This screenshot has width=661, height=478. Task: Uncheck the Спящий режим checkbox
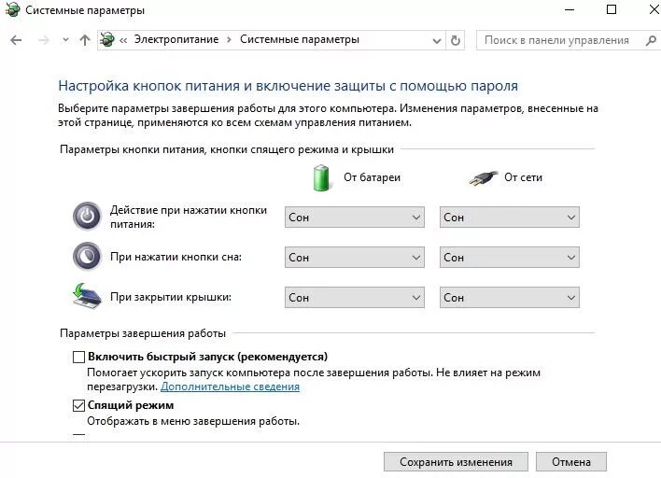[x=78, y=405]
